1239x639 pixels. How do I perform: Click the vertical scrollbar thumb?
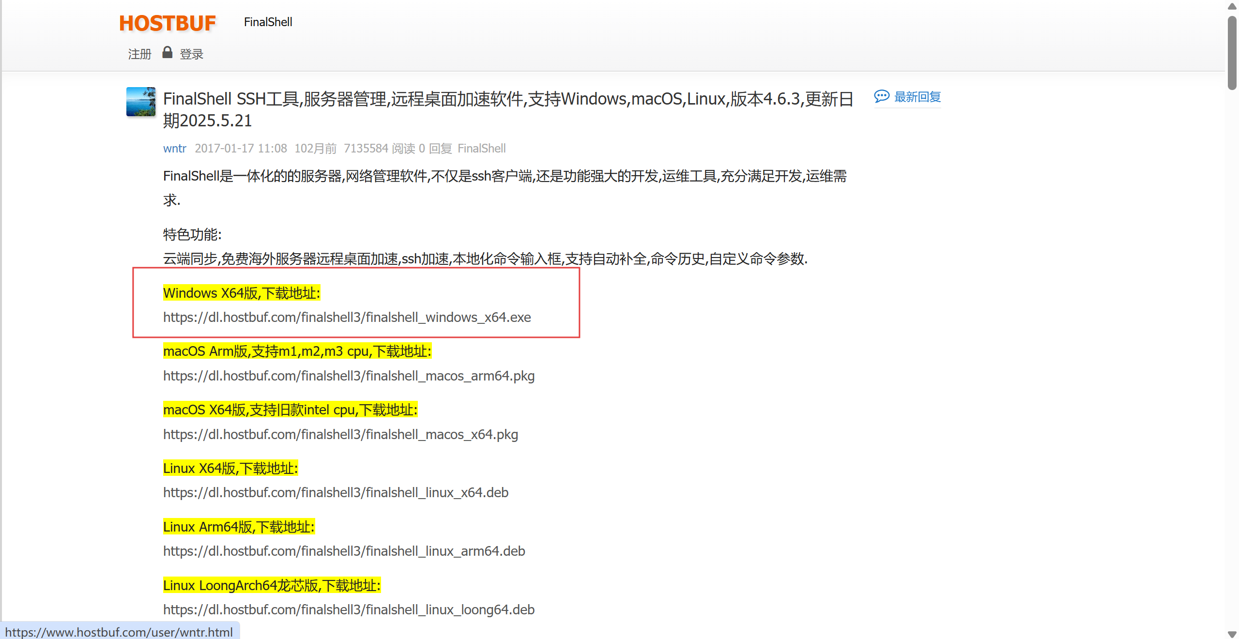[x=1232, y=53]
